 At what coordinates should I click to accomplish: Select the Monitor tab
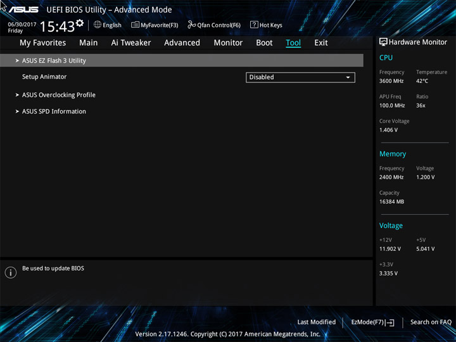228,43
